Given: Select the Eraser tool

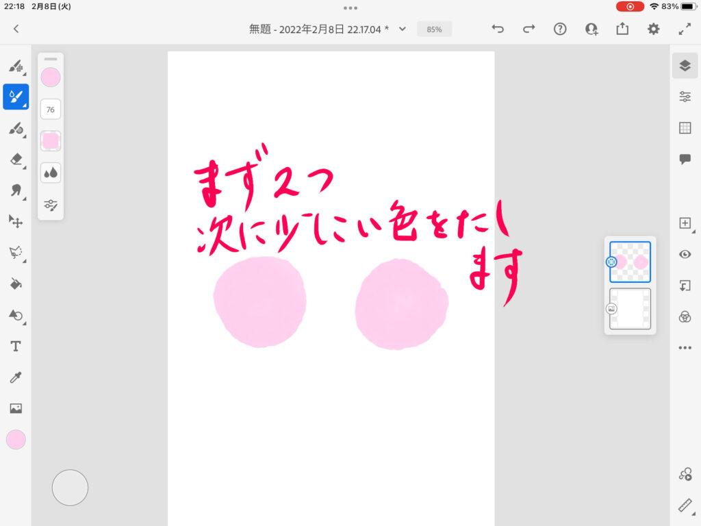Looking at the screenshot, I should tap(15, 160).
